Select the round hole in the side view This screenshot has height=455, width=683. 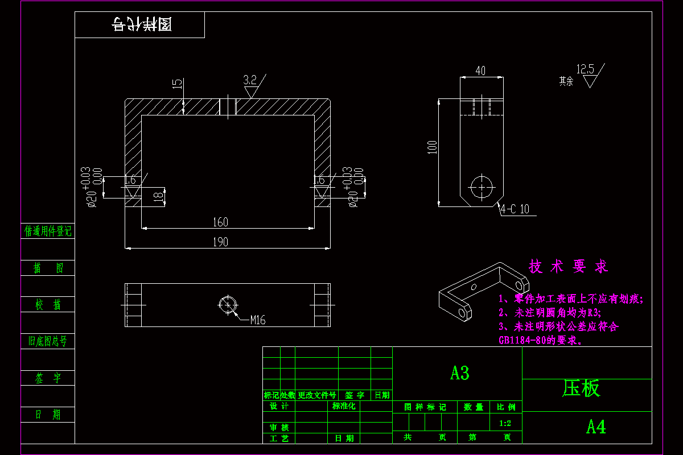point(482,187)
